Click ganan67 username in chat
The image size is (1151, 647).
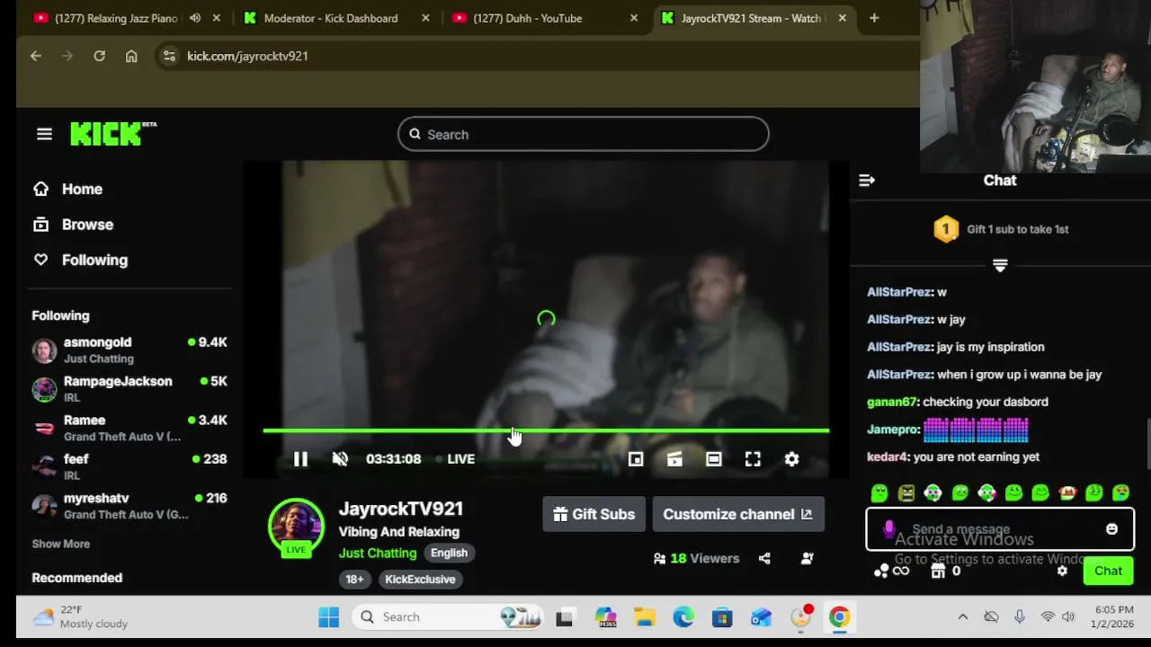tap(892, 402)
